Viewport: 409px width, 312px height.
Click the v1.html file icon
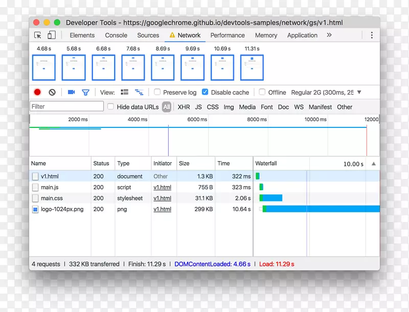coord(35,176)
